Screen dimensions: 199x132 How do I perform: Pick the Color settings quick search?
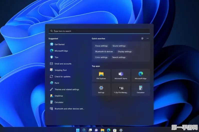coord(101,57)
